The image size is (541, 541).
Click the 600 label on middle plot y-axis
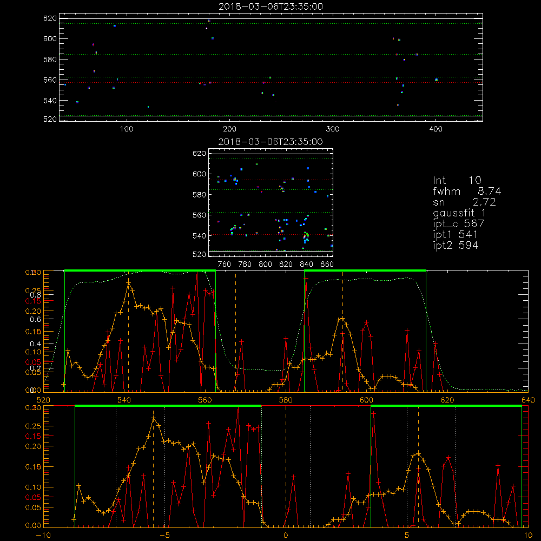pyautogui.click(x=199, y=174)
